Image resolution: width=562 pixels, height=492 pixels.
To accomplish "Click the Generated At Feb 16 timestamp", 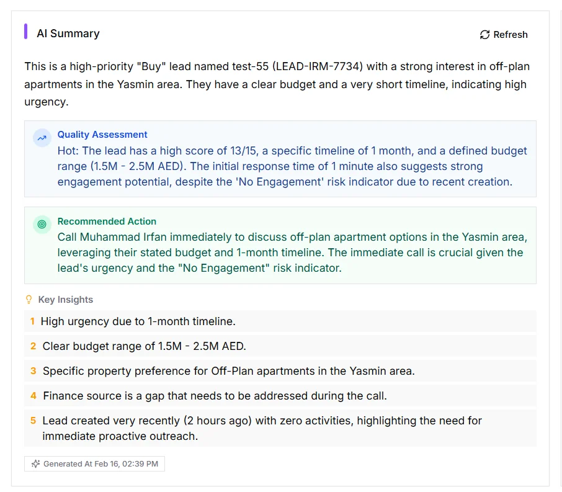I will (100, 464).
